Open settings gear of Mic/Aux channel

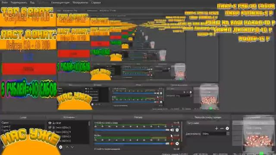(177, 143)
